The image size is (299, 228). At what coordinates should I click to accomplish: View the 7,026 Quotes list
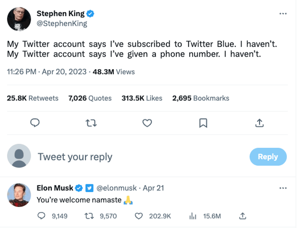[90, 98]
